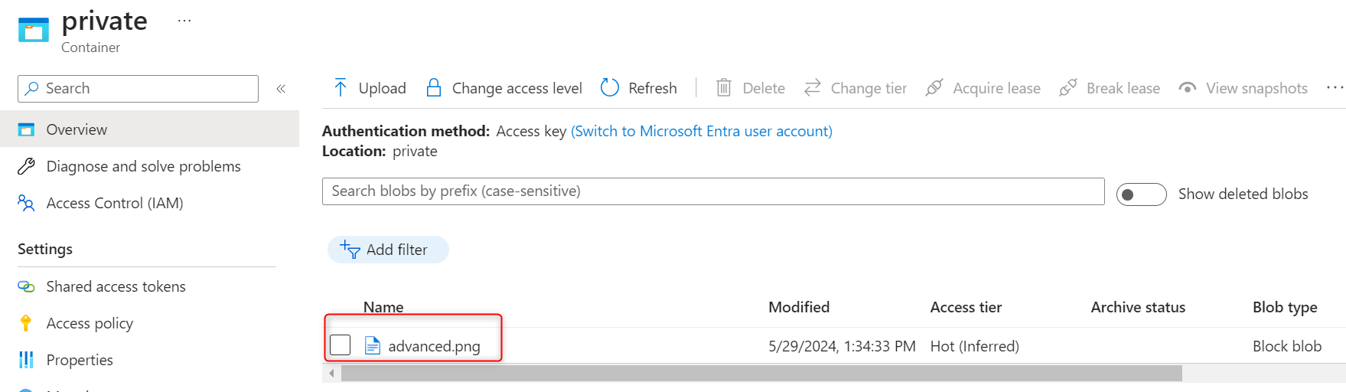
Task: Open the toolbar overflow more menu
Action: coord(1335,88)
